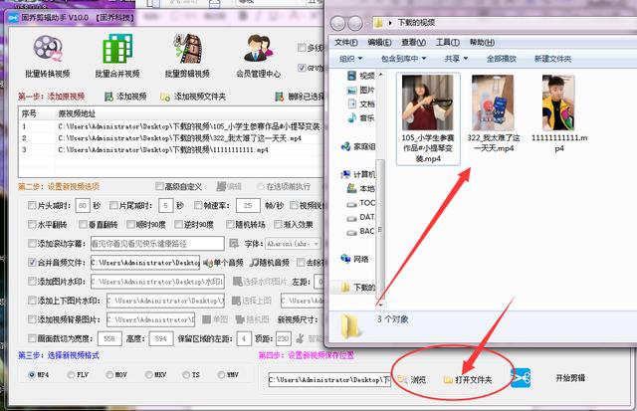Select the DAT drive in sidebar
The image size is (637, 411).
click(360, 217)
